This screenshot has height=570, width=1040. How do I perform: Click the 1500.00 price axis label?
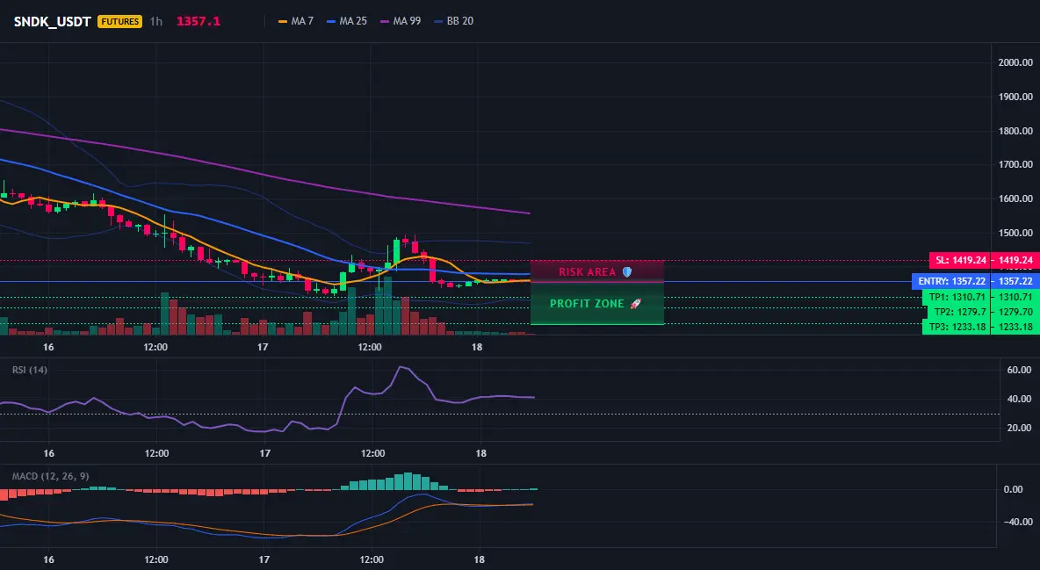pos(1015,232)
